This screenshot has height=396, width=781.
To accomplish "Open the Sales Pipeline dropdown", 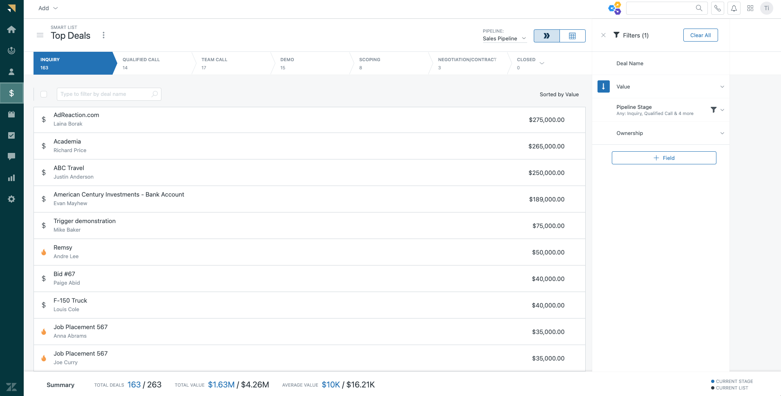I will [x=504, y=38].
